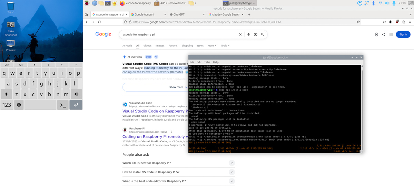Image resolution: width=414 pixels, height=186 pixels.
Task: Open File menu in terminal window
Action: coord(192,62)
